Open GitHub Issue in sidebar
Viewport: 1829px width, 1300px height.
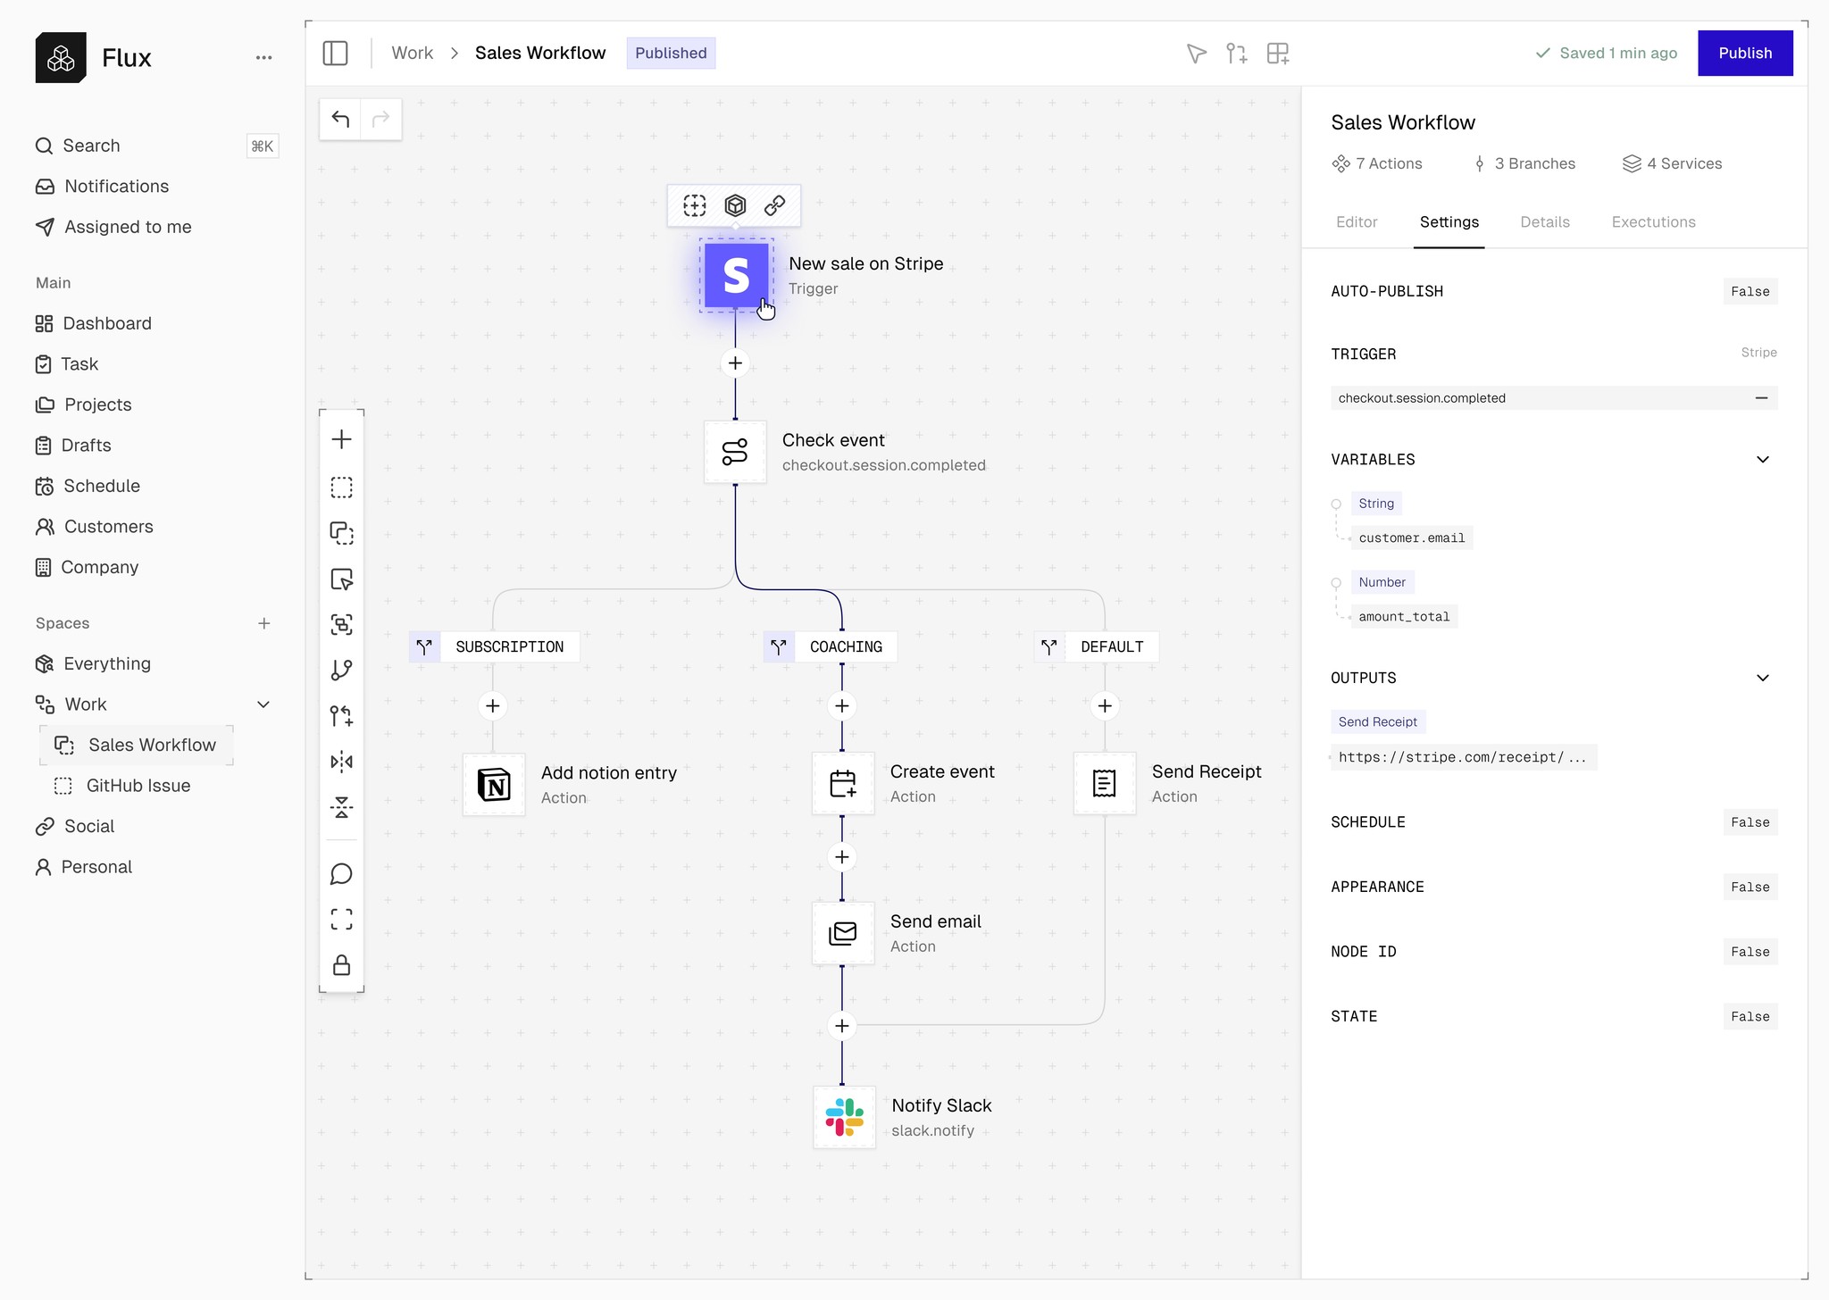pos(138,786)
